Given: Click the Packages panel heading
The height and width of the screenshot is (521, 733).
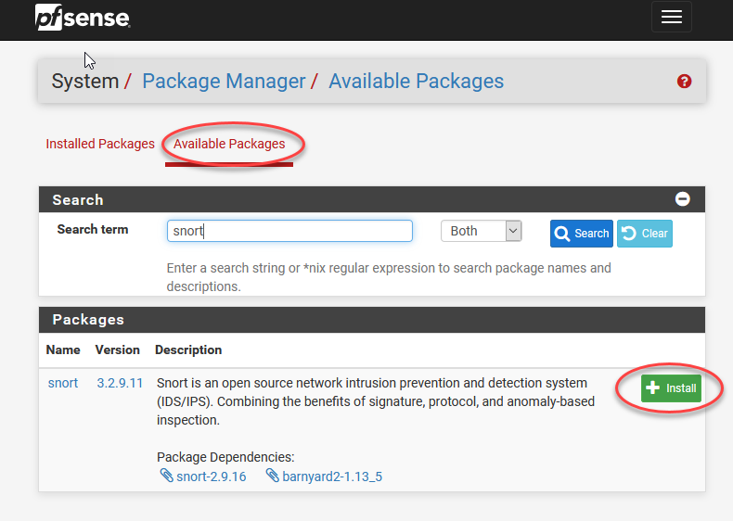Looking at the screenshot, I should point(88,320).
